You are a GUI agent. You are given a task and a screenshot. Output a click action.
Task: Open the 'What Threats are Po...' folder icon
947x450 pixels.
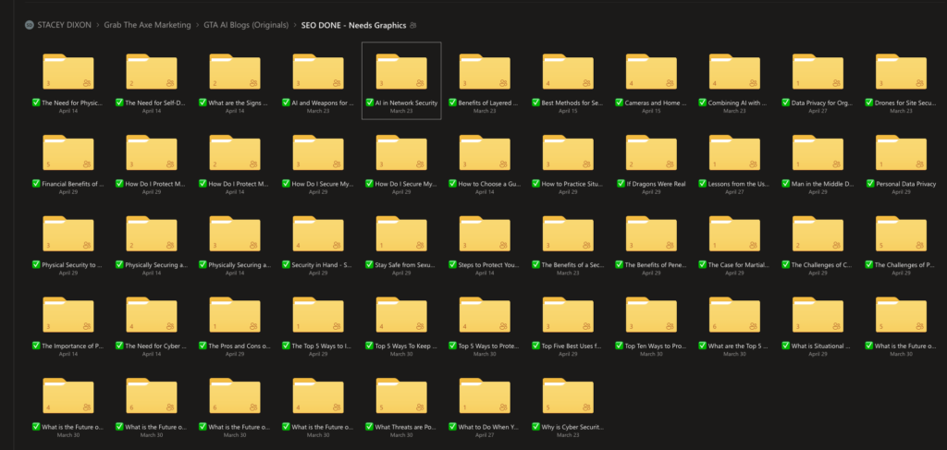401,396
